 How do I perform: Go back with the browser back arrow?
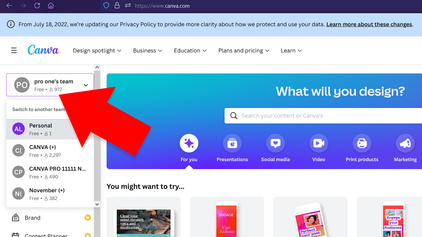9,6
